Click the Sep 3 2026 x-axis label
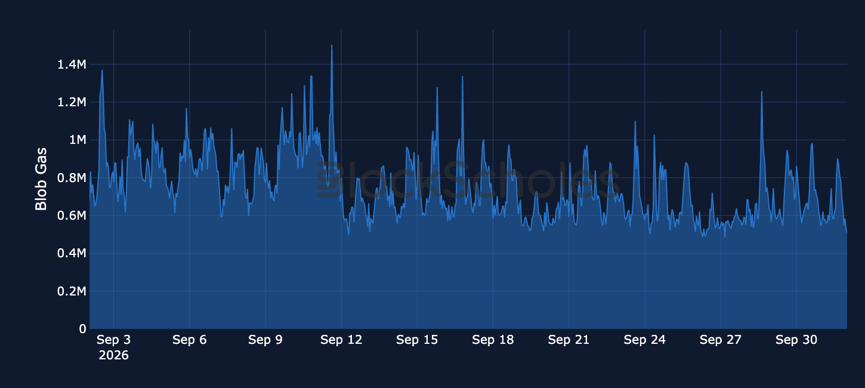This screenshot has width=865, height=388. [x=113, y=347]
